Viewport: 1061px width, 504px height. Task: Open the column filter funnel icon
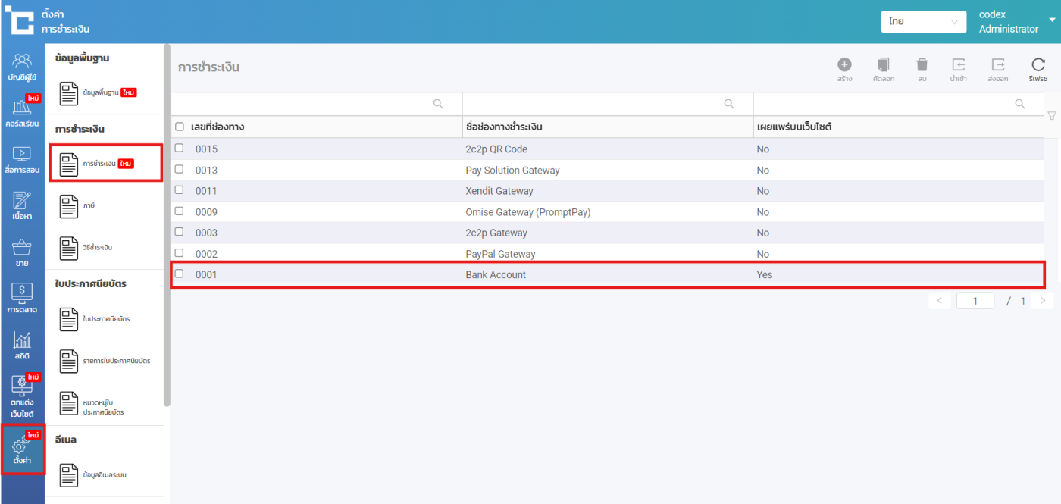point(1052,115)
